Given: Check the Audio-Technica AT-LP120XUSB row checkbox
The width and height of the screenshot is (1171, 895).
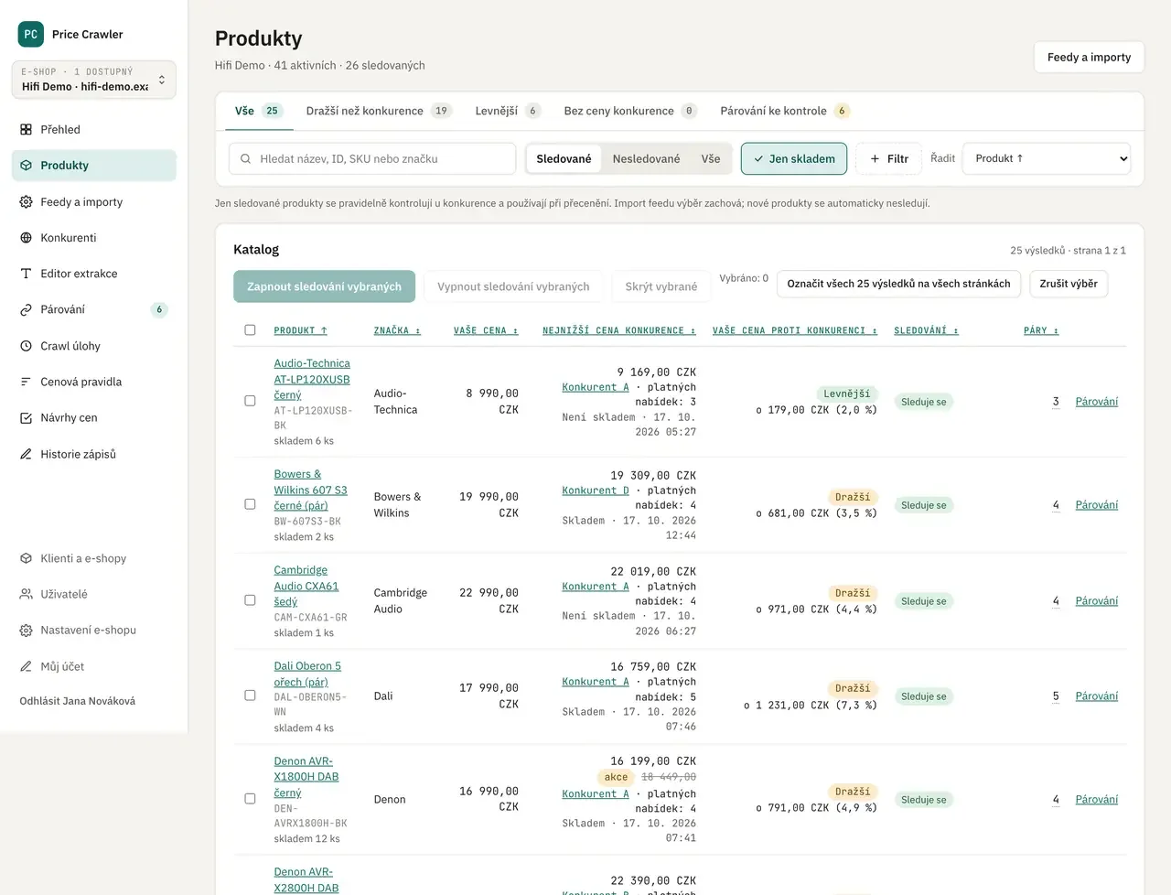Looking at the screenshot, I should 250,401.
